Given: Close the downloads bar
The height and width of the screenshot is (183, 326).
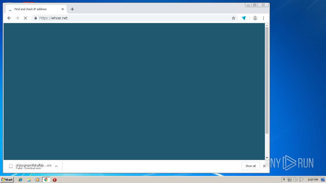Looking at the screenshot, I should coord(264,166).
